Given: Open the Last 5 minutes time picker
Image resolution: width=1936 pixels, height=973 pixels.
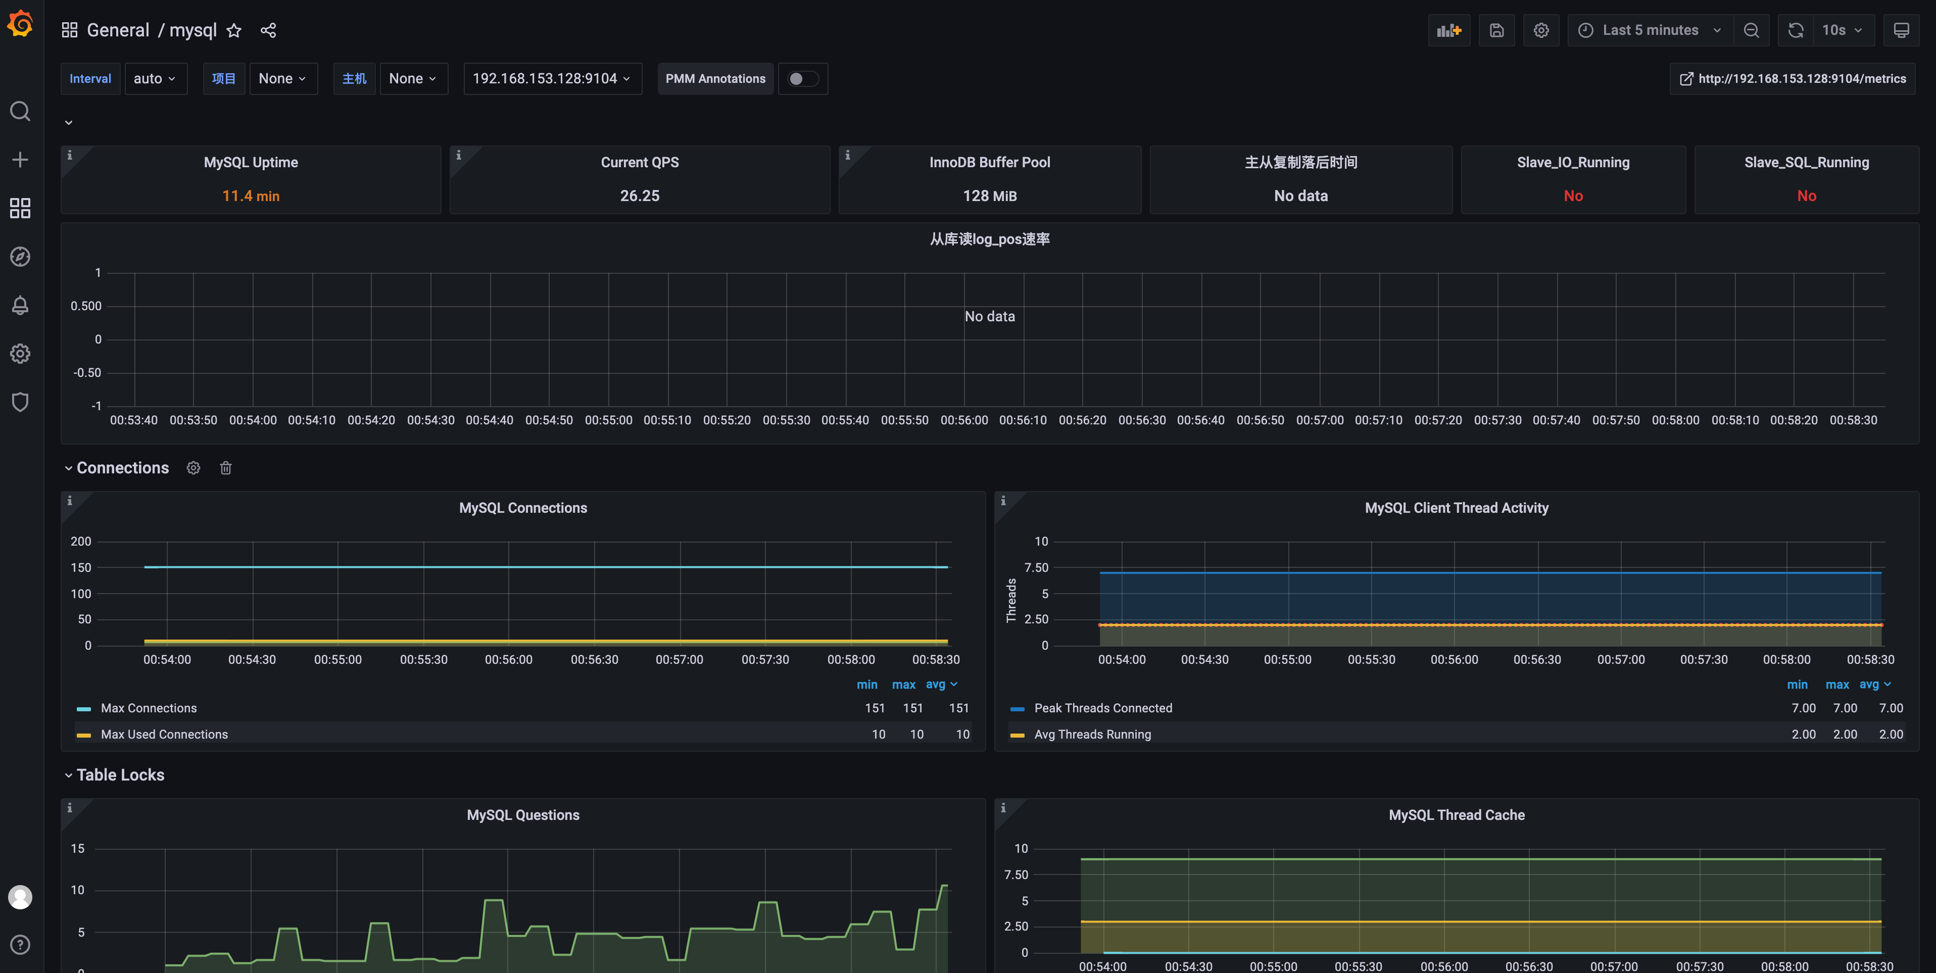Looking at the screenshot, I should 1650,30.
